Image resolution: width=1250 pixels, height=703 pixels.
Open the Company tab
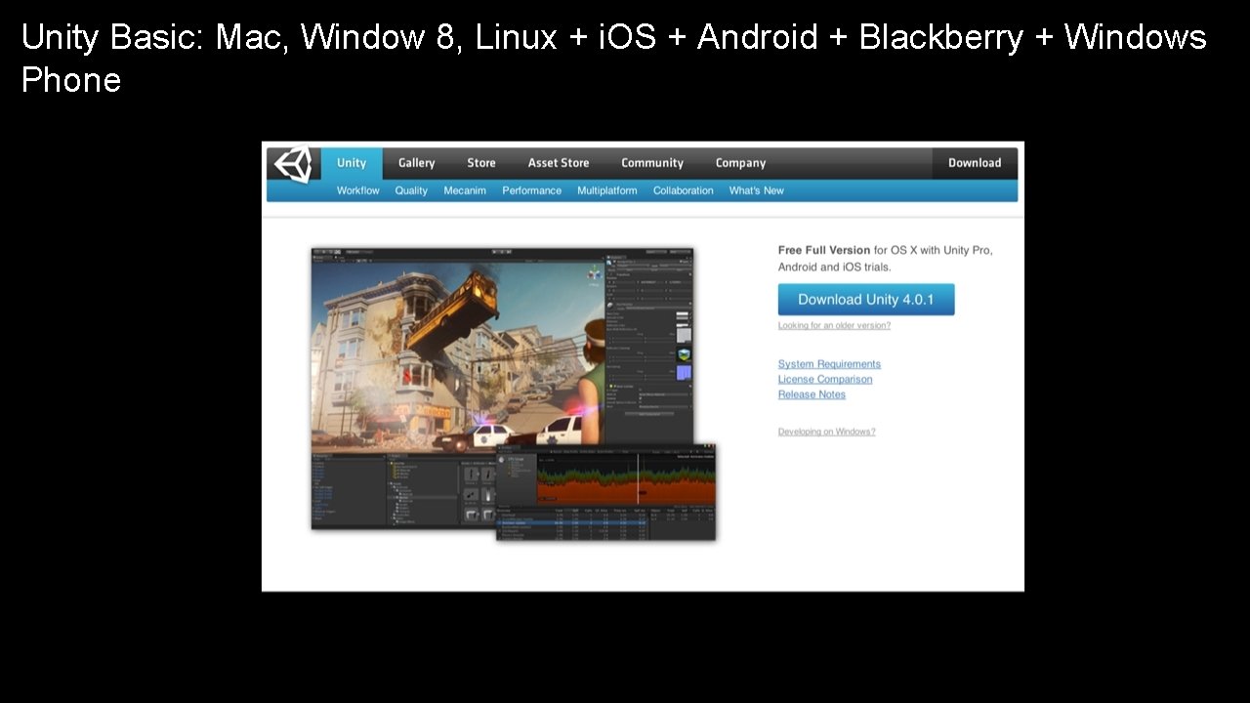tap(740, 163)
